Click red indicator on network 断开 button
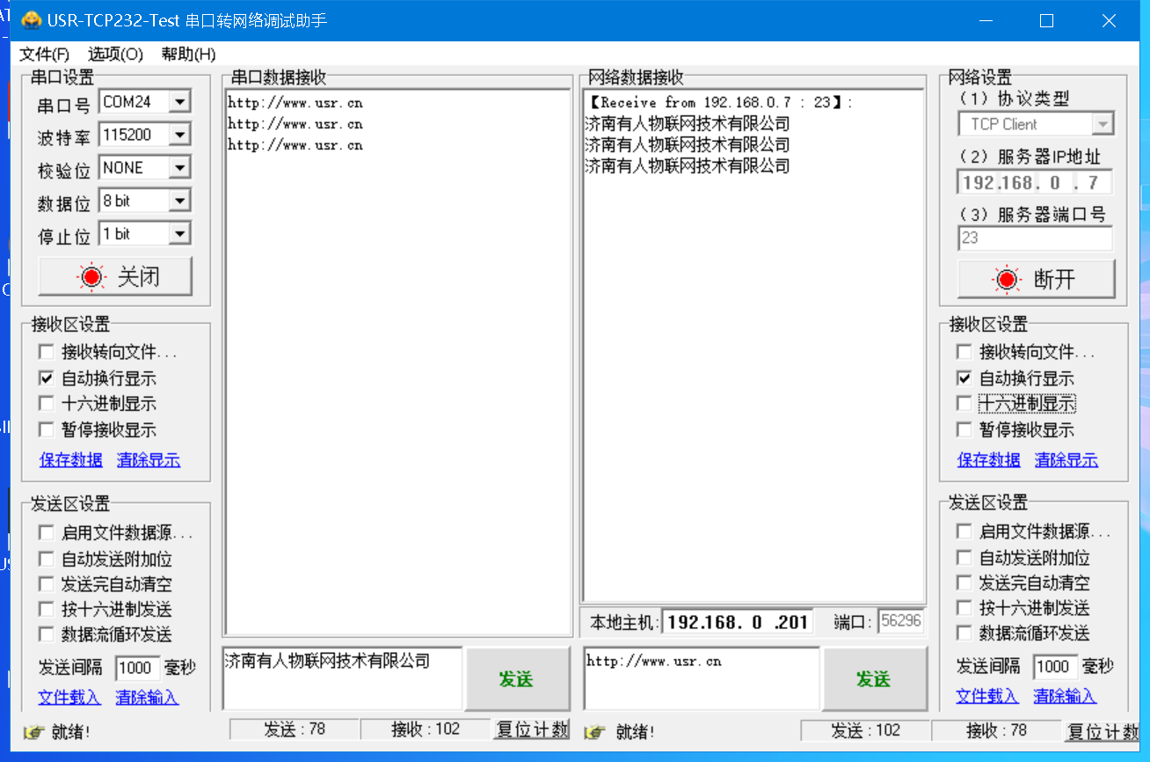 tap(1006, 280)
